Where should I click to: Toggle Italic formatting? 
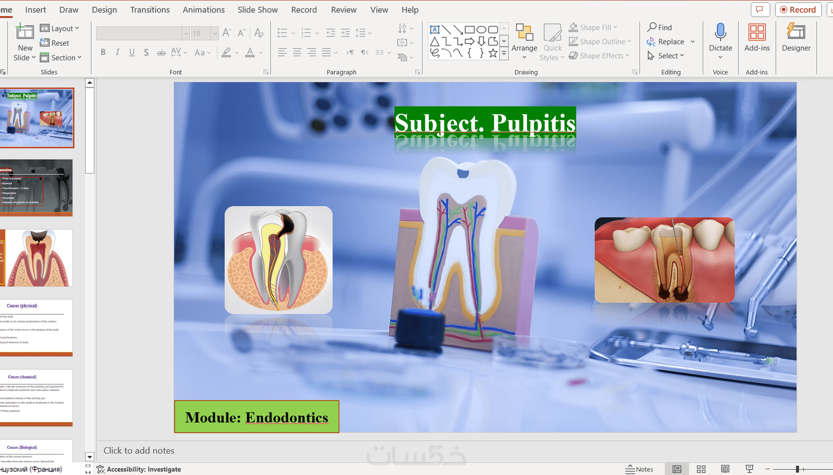click(x=118, y=52)
